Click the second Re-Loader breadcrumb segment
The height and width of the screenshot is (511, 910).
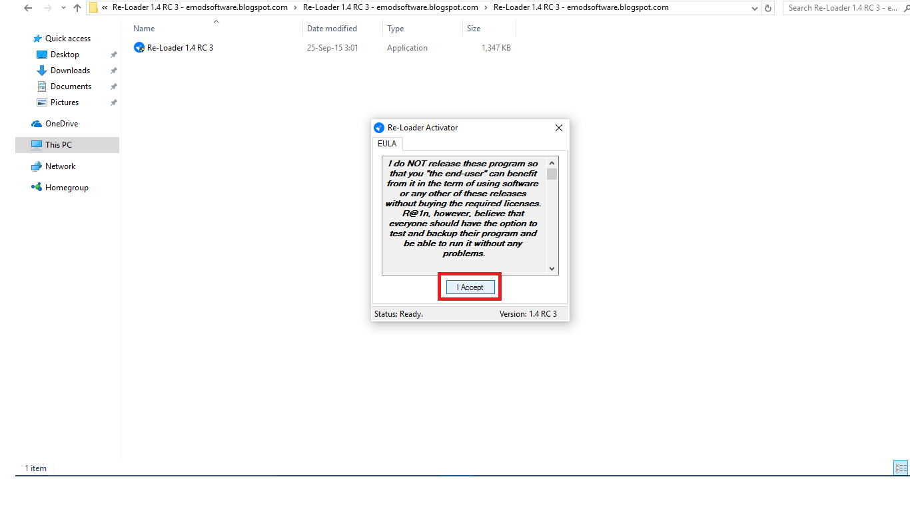pyautogui.click(x=390, y=8)
